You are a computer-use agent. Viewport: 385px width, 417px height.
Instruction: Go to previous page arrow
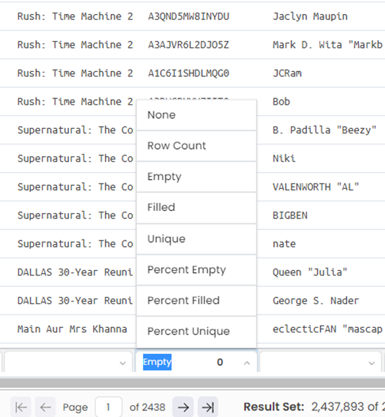(x=46, y=407)
